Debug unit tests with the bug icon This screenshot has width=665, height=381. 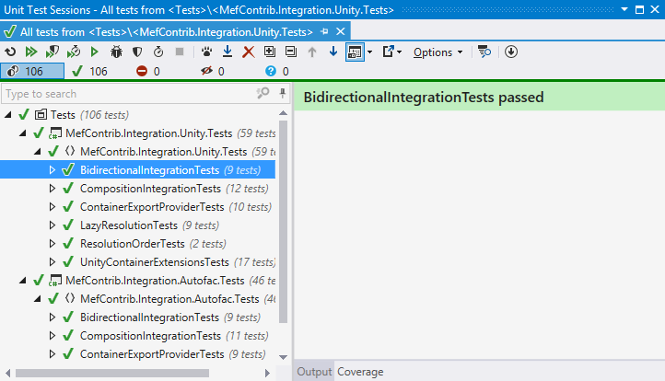[116, 52]
